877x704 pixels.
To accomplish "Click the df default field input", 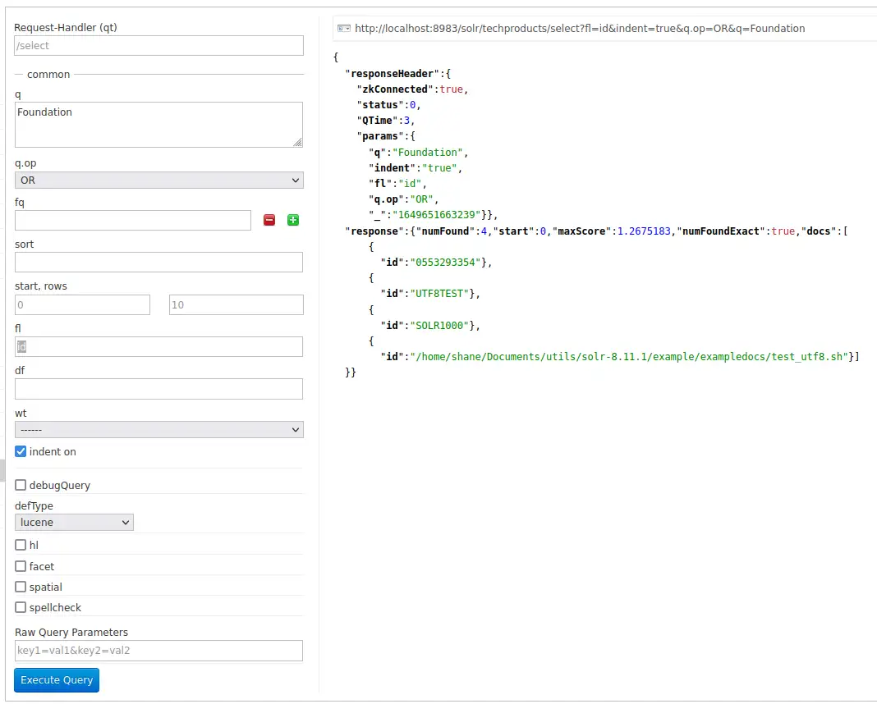I will coord(158,389).
